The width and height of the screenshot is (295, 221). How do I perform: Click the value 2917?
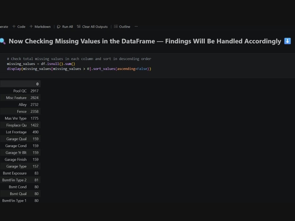(35, 91)
